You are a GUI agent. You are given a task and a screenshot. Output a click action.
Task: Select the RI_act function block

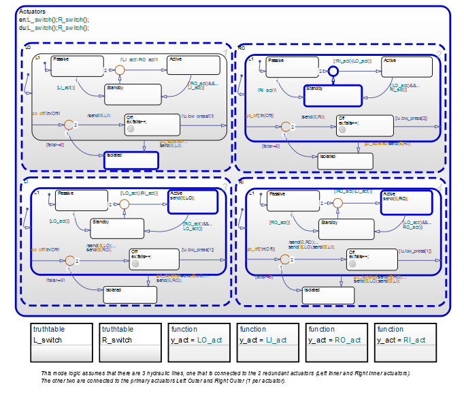(x=405, y=343)
